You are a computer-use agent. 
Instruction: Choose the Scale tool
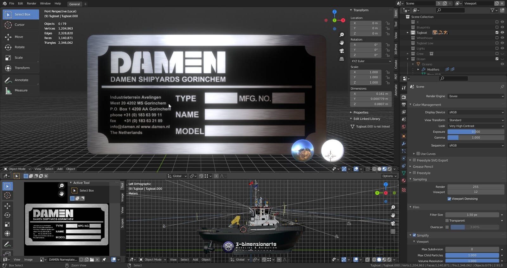point(21,58)
